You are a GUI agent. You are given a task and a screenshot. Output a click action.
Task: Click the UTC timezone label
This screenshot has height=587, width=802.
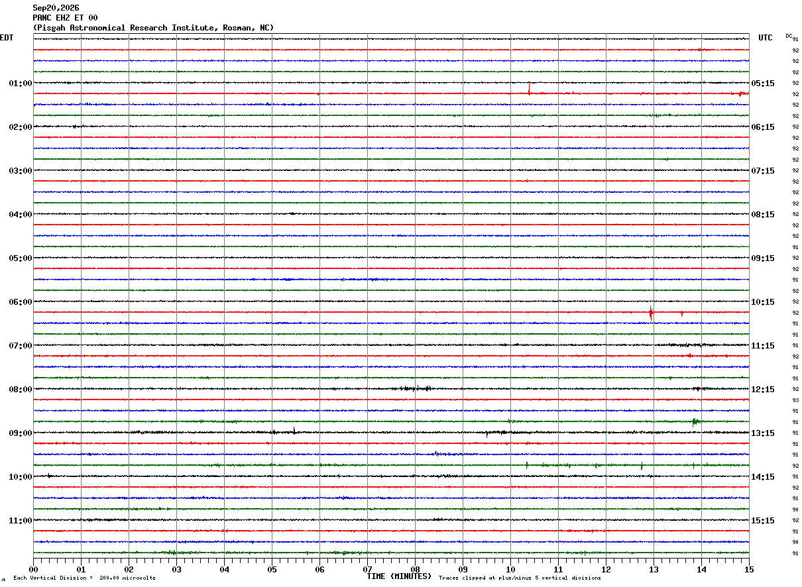tap(766, 38)
